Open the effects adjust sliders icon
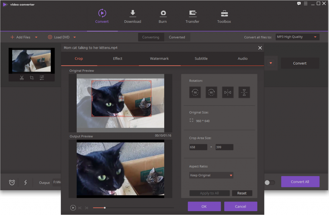The image size is (329, 215). tap(42, 78)
